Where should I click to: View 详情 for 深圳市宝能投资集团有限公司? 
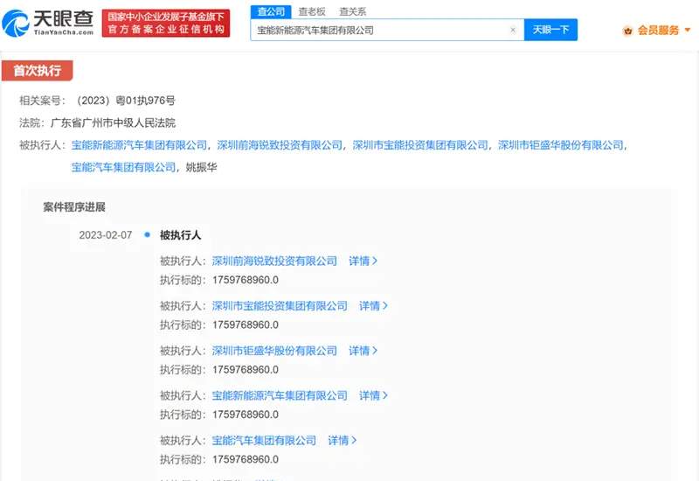tap(374, 306)
